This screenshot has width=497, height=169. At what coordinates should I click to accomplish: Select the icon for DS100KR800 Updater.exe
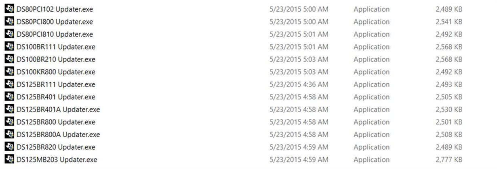pyautogui.click(x=9, y=72)
